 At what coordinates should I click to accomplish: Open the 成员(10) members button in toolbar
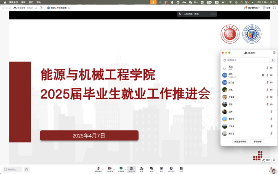(131, 169)
